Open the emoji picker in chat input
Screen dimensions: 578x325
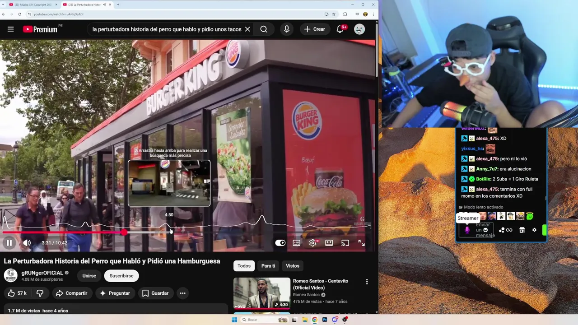pos(486,230)
